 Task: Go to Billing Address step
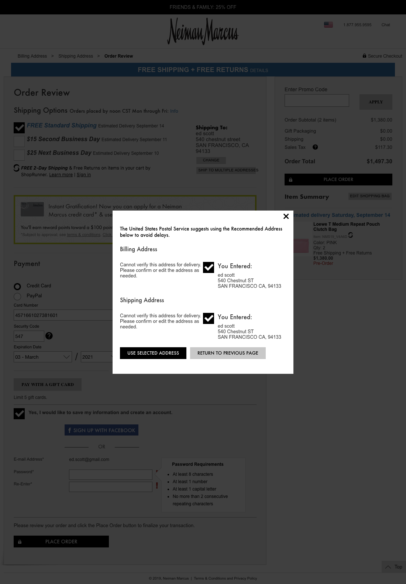(x=32, y=56)
